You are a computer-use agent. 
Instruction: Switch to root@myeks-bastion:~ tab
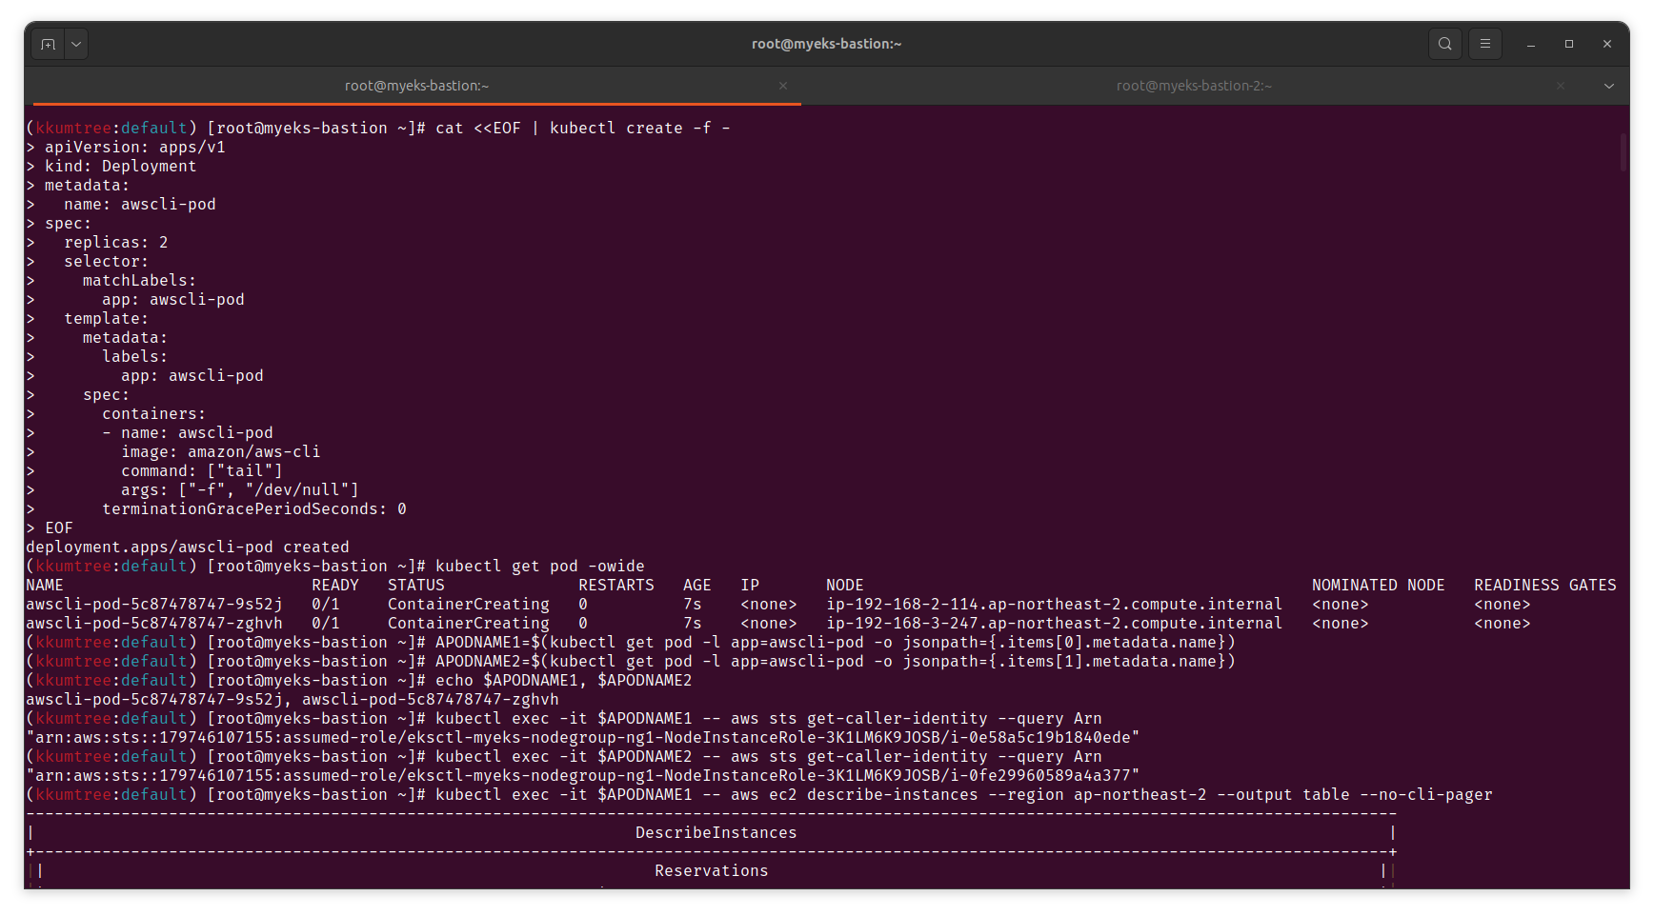tap(416, 86)
